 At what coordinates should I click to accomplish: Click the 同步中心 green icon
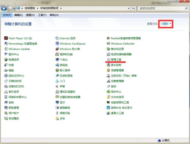108,92
